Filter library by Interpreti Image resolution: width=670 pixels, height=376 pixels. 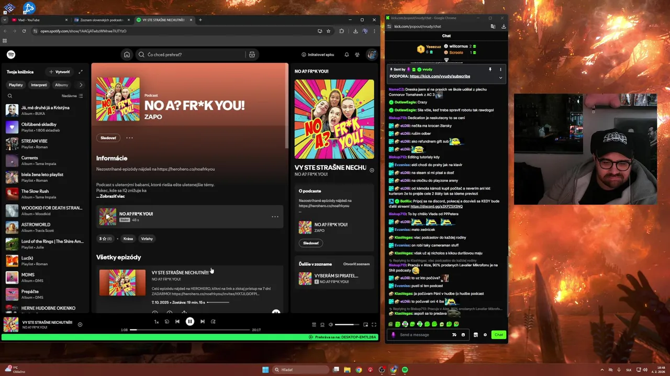tap(39, 85)
